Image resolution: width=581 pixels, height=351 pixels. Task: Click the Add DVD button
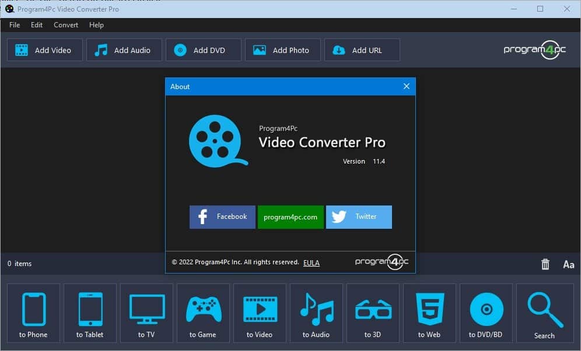(x=204, y=50)
